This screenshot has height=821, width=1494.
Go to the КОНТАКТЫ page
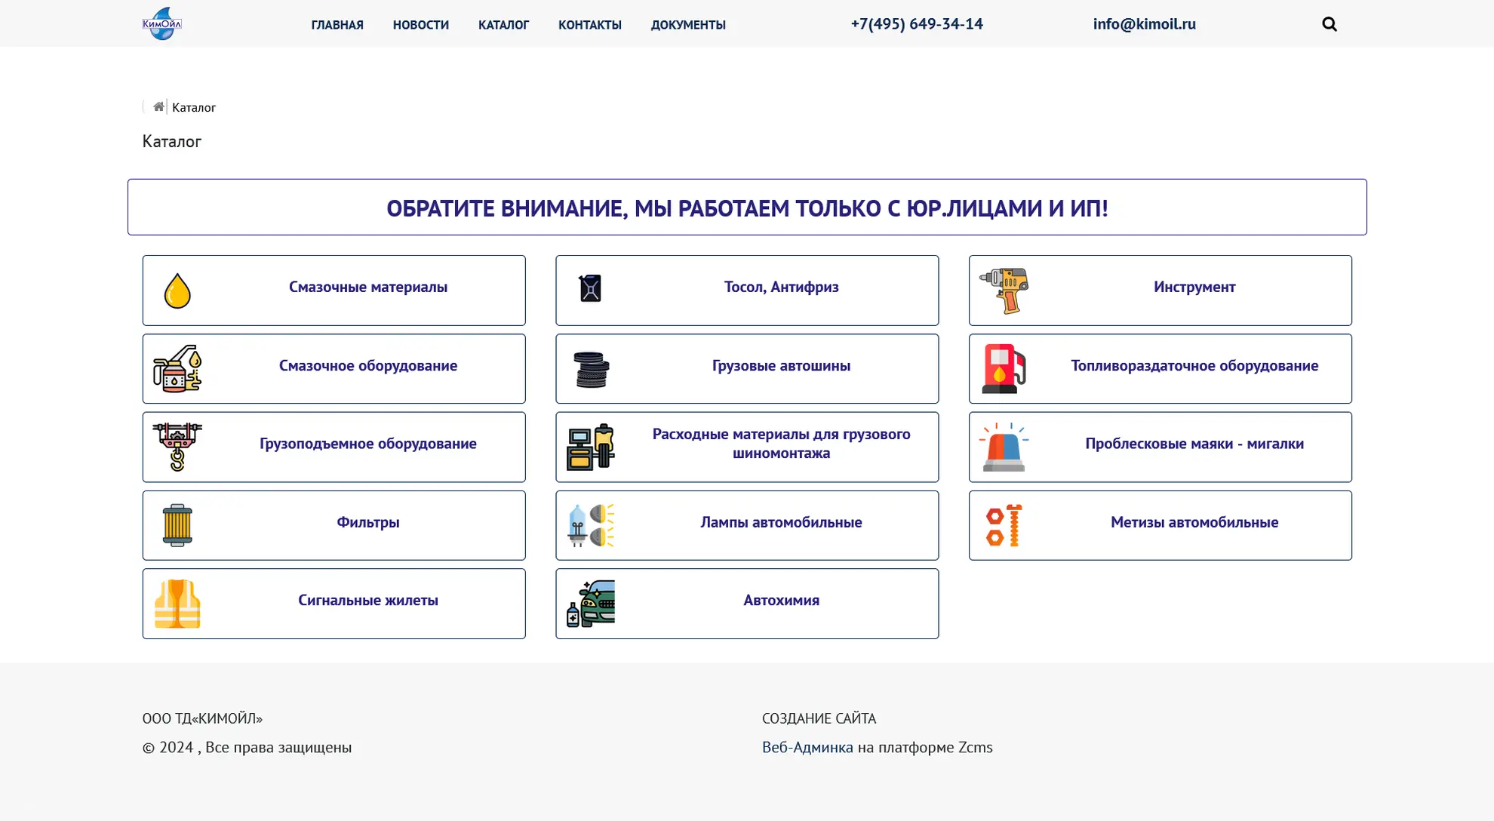[x=589, y=25]
